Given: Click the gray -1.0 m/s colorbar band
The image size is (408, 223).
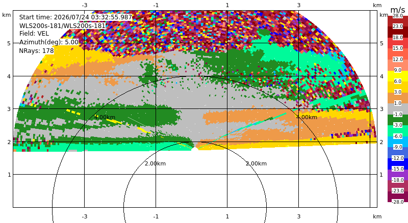Looking at the screenshot, I should [x=398, y=109].
